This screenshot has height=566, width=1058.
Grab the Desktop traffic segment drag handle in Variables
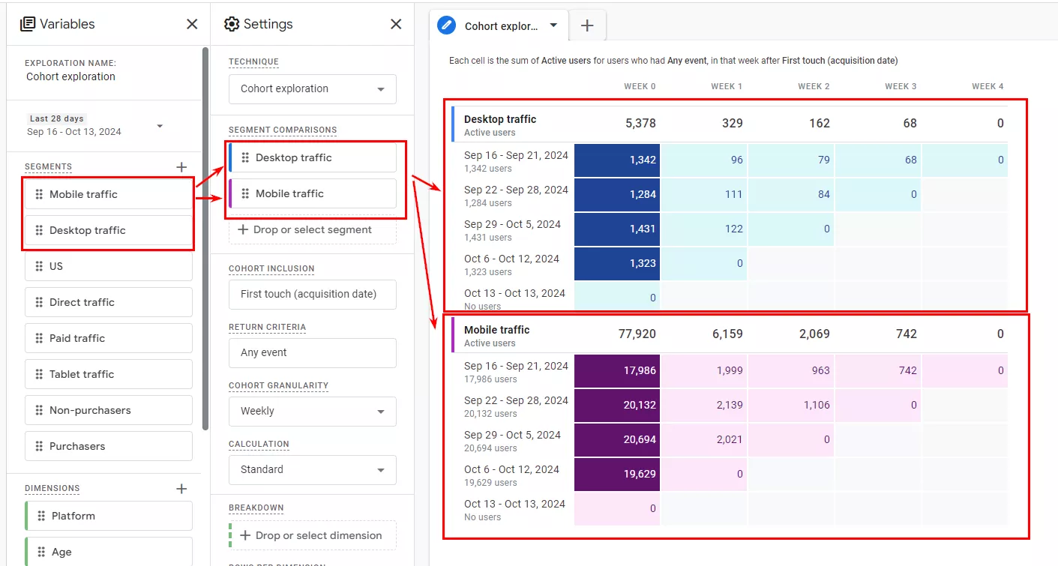[x=39, y=230]
